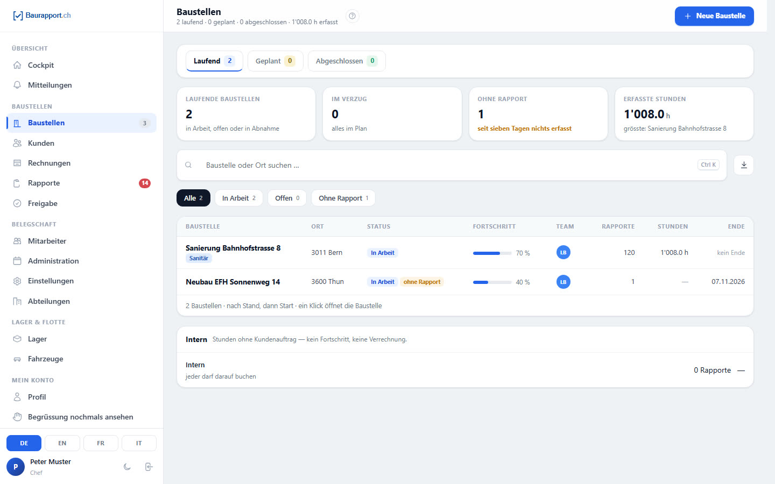The height and width of the screenshot is (484, 775).
Task: Click the Einstellungen gear icon
Action: [17, 281]
